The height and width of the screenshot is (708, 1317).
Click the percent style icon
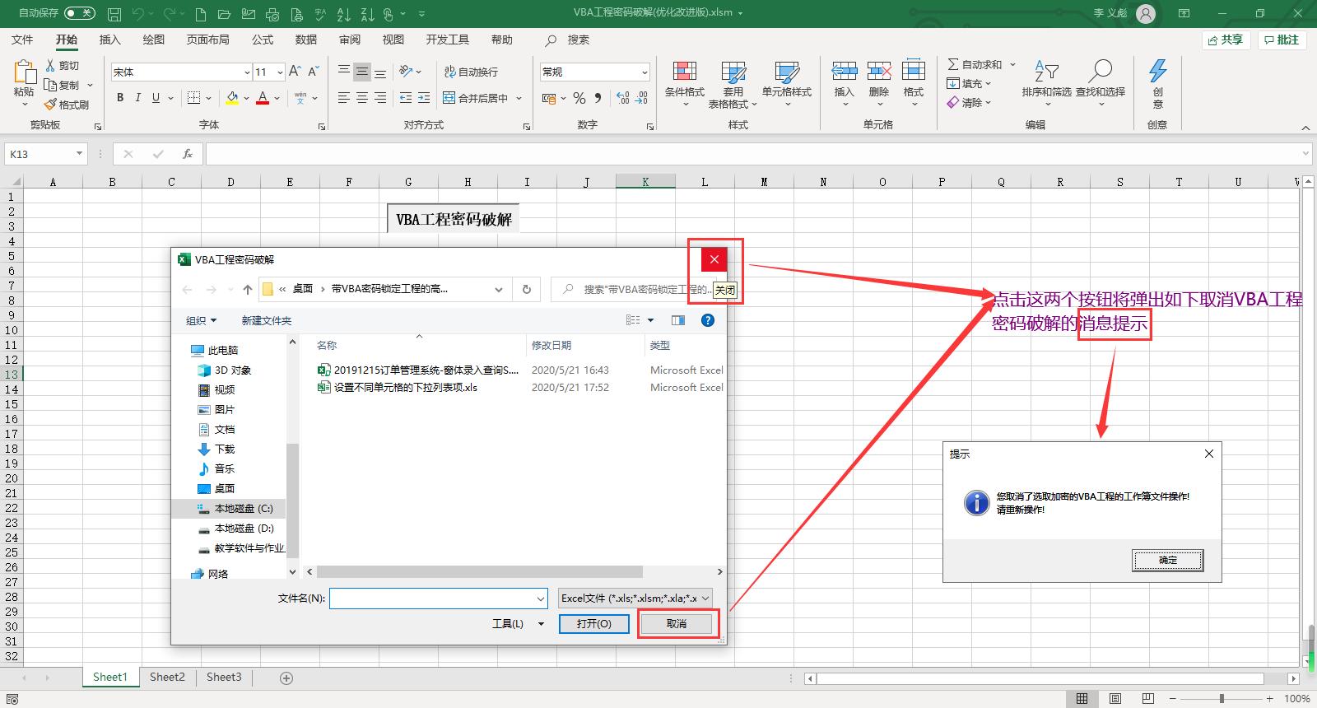(579, 98)
